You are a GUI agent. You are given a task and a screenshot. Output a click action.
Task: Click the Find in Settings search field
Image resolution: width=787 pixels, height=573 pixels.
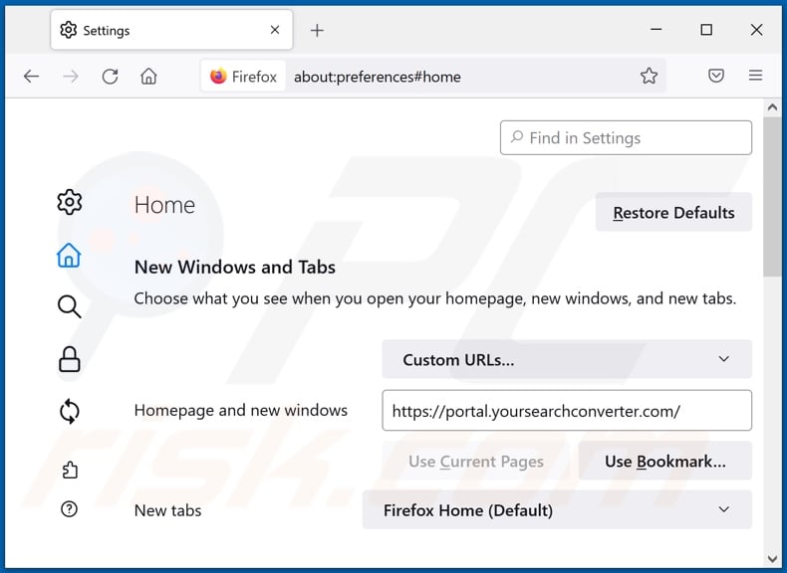(626, 138)
